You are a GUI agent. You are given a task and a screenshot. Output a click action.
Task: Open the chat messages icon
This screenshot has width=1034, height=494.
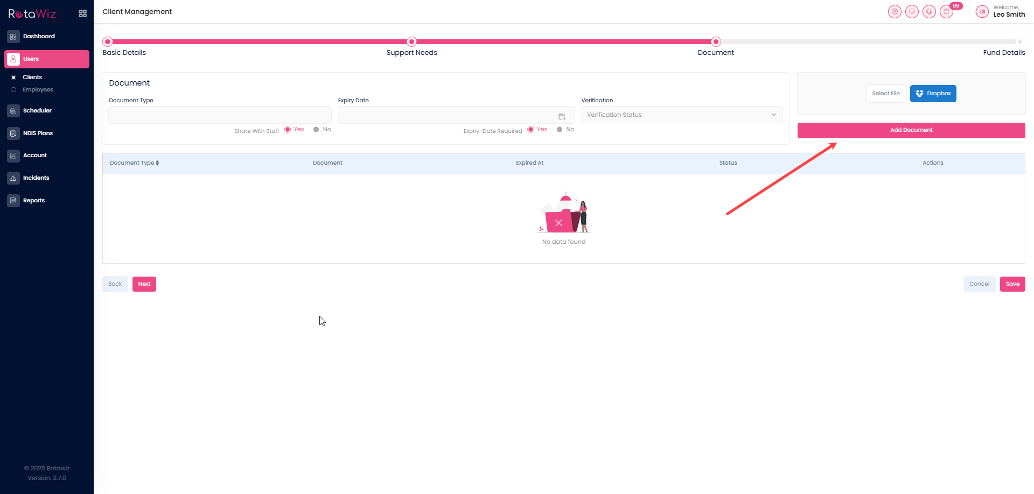[912, 12]
